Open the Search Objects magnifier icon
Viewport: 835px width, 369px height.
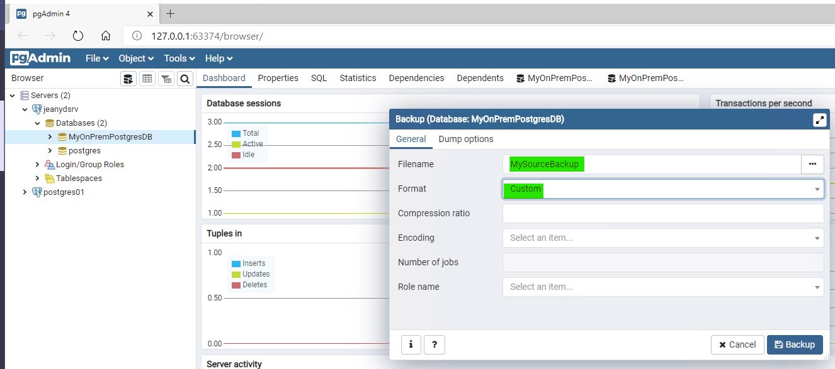(185, 79)
